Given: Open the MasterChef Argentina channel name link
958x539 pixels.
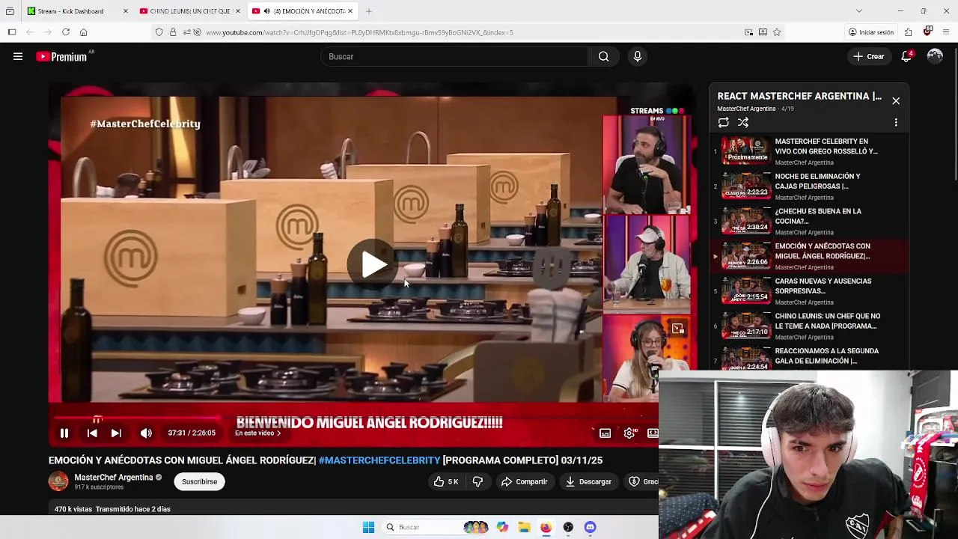Looking at the screenshot, I should (113, 477).
